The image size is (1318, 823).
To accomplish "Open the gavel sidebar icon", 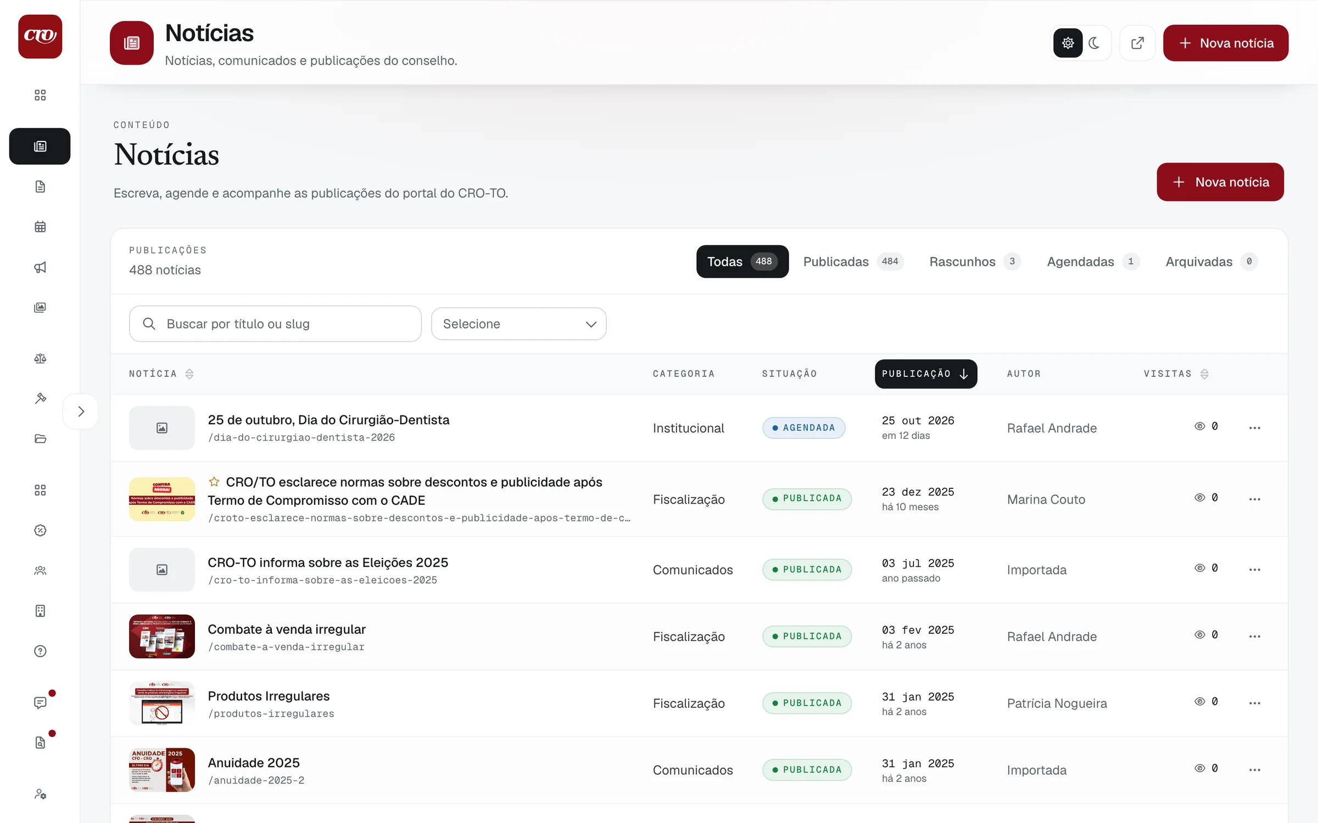I will point(40,398).
